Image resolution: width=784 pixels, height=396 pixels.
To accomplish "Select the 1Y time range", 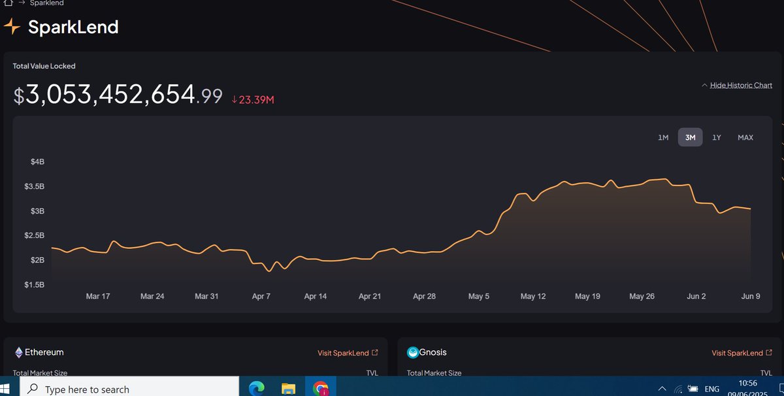I will tap(717, 137).
